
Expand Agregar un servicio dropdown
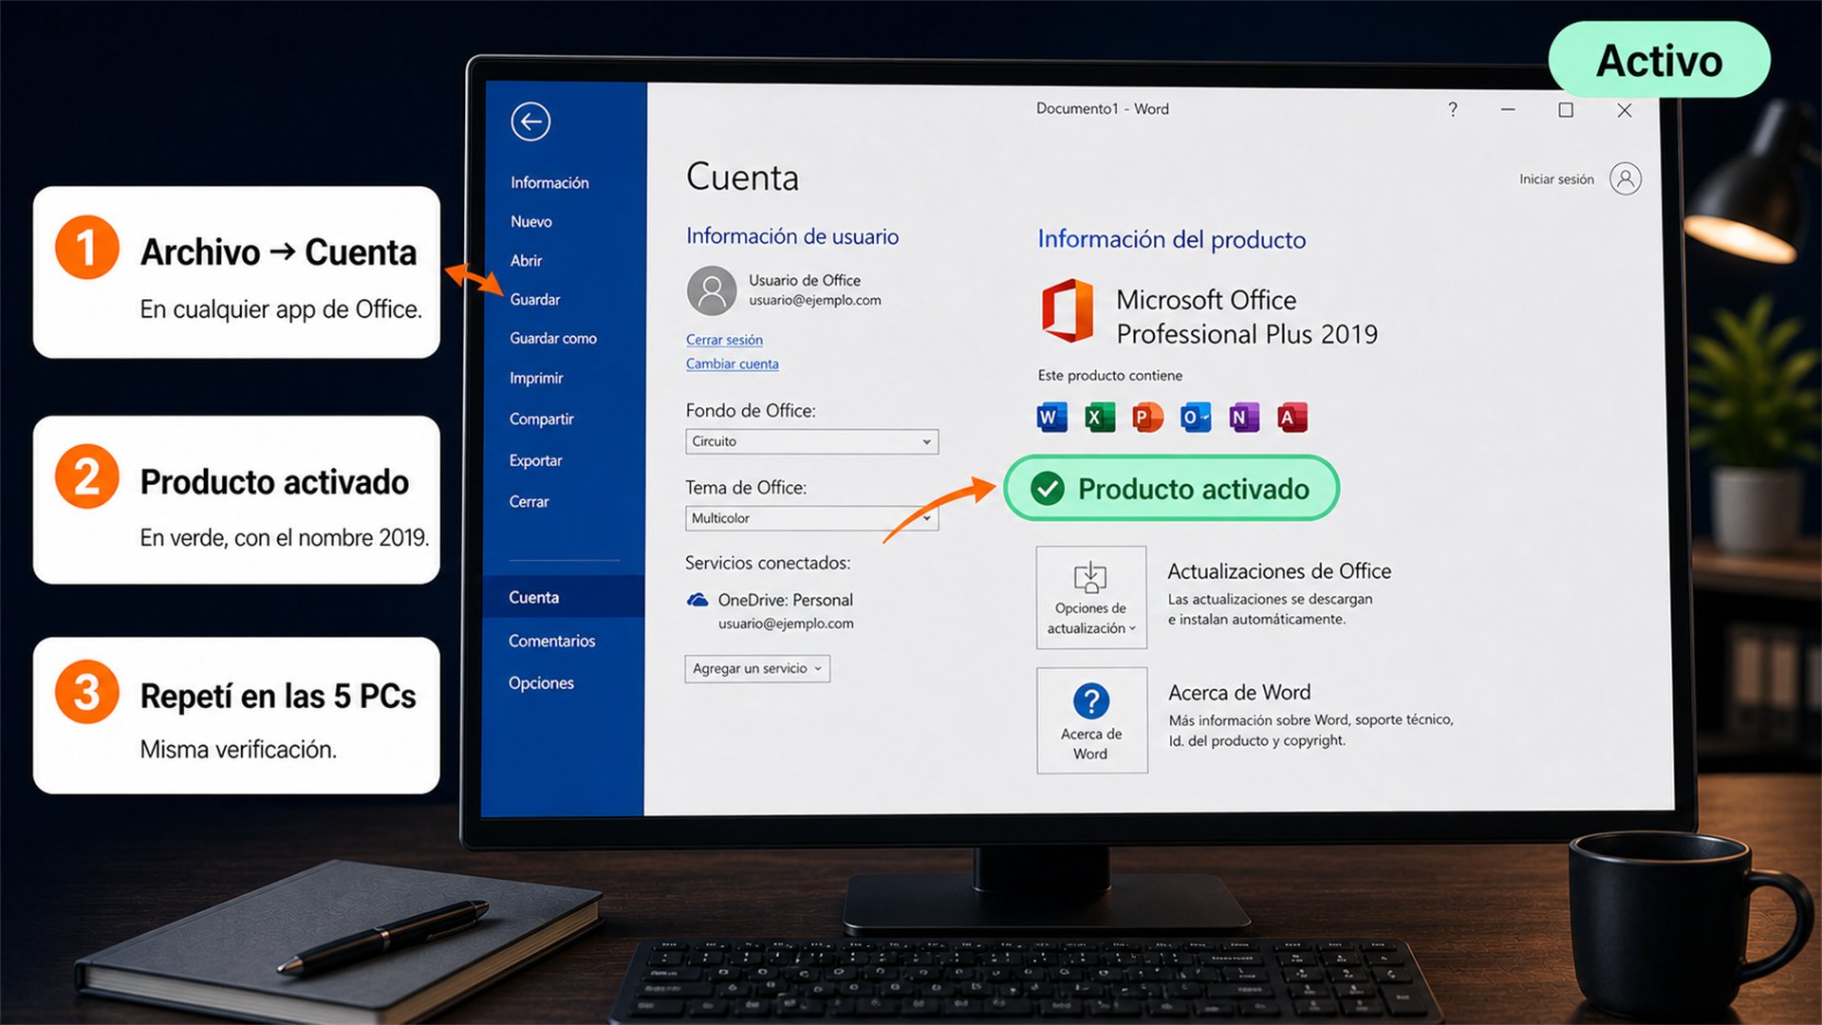tap(757, 668)
